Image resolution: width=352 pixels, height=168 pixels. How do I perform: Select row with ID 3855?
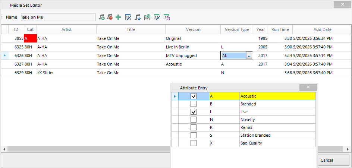(x=176, y=39)
